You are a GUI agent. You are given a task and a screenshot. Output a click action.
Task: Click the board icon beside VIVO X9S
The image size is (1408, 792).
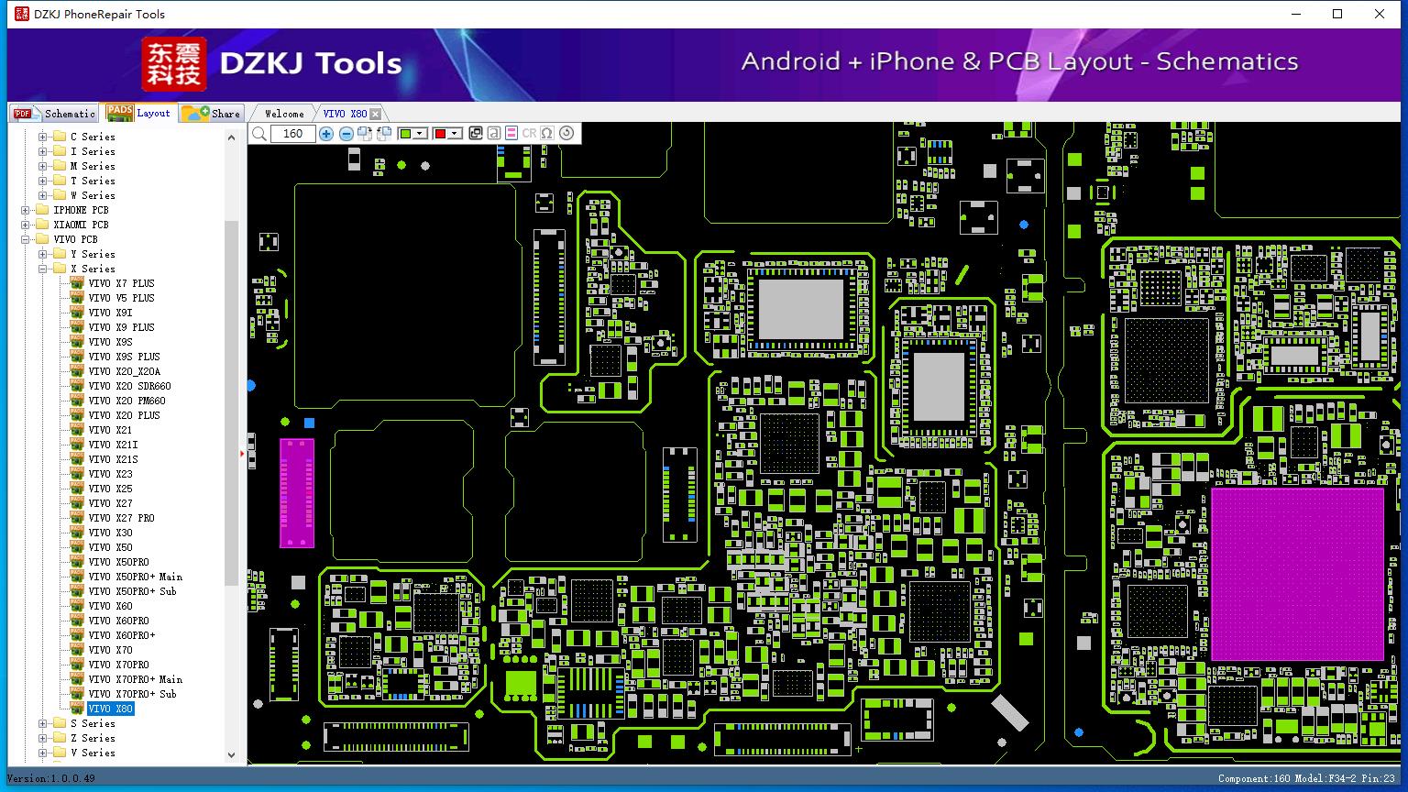pyautogui.click(x=77, y=342)
